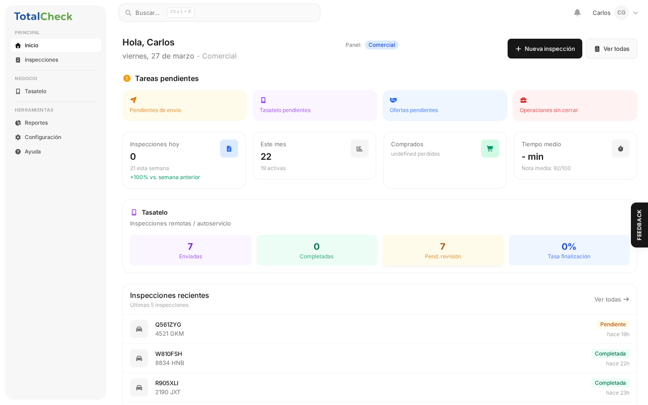Screen dimensions: 648x405
Task: Click the TotalCheck logo
Action: tap(43, 17)
